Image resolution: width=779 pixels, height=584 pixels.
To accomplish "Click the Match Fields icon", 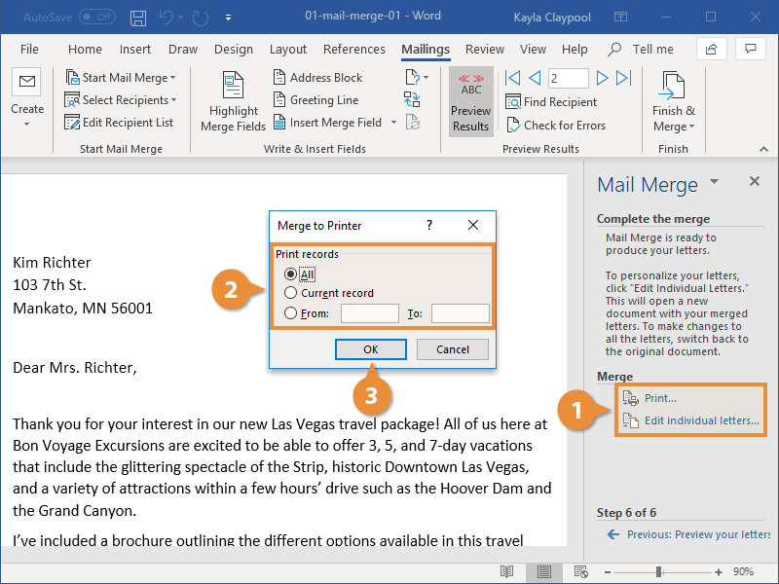I will pyautogui.click(x=412, y=99).
